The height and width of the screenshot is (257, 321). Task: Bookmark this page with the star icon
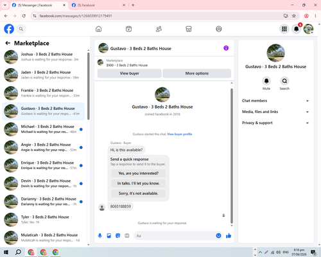pos(294,16)
